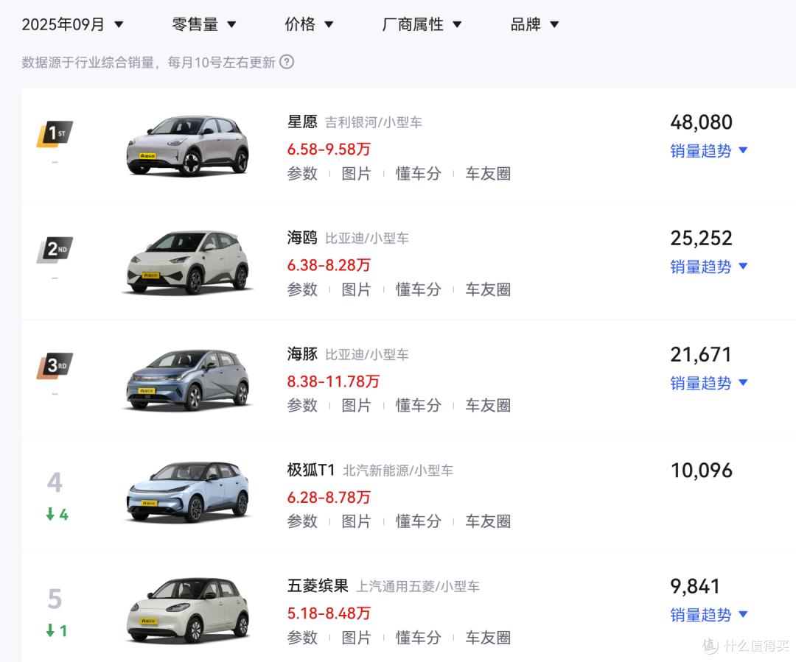Expand 销量趋势 for 海鸥
The image size is (796, 662).
709,267
